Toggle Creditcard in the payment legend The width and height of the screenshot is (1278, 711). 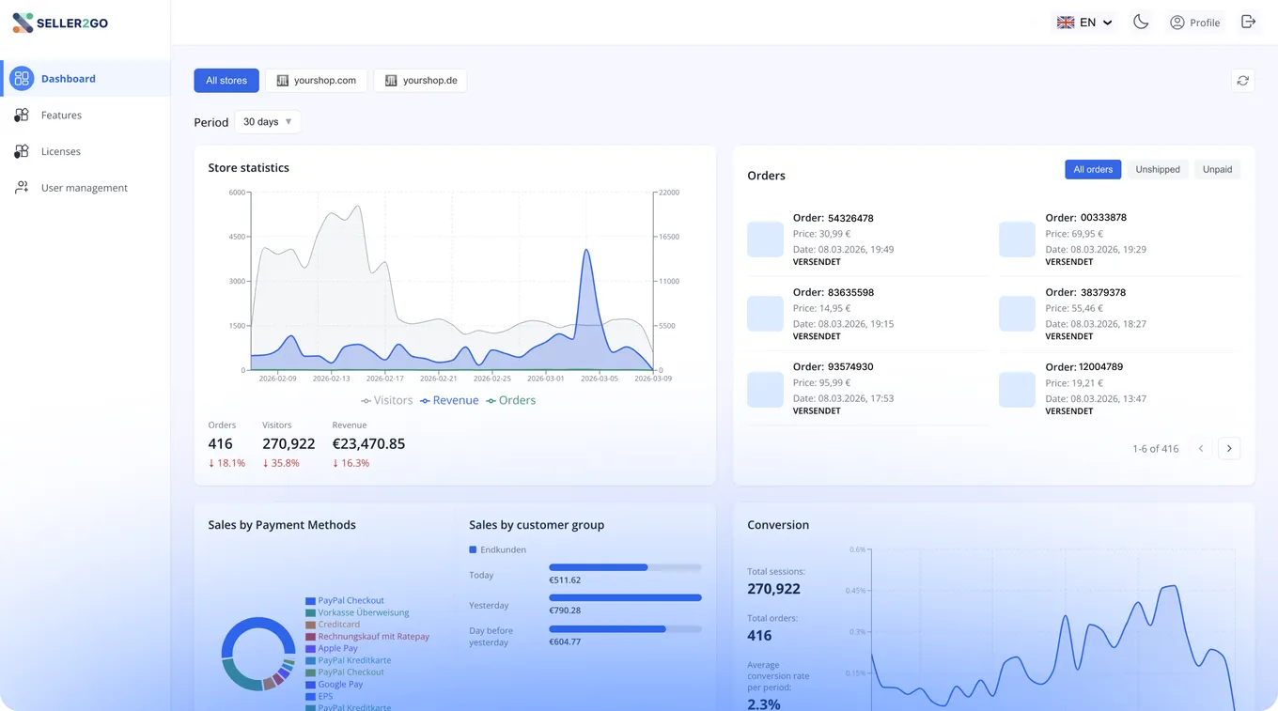tap(333, 625)
